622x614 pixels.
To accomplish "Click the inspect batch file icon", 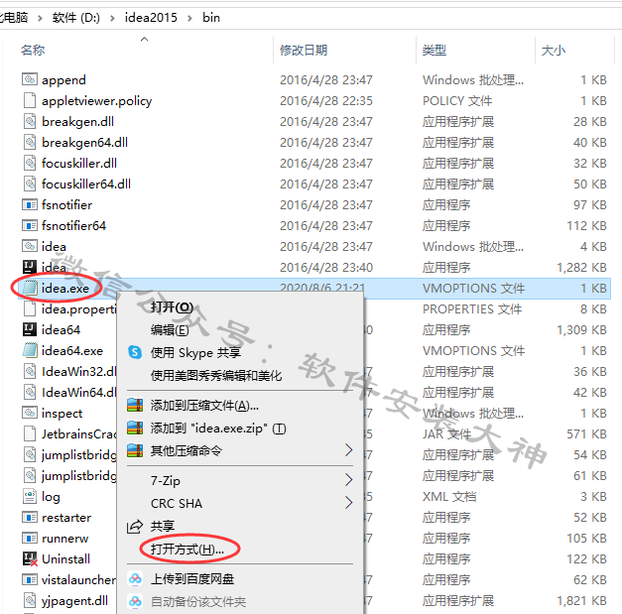I will pos(30,413).
